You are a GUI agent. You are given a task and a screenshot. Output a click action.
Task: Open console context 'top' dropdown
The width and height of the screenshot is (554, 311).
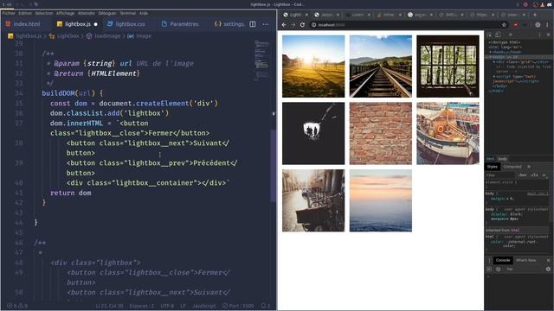pos(510,269)
